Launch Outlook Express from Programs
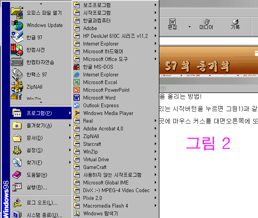This screenshot has height=218, width=258. point(116,105)
